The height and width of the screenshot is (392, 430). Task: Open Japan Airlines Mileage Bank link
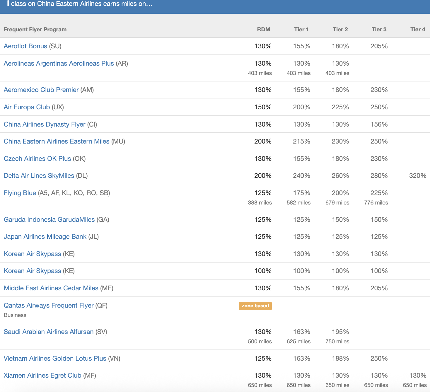[45, 237]
